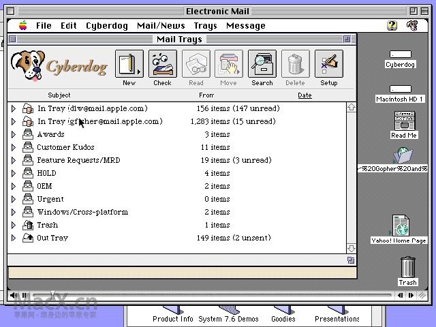Screen dimensions: 436x327
Task: Open the Cyberdog menu
Action: (107, 26)
